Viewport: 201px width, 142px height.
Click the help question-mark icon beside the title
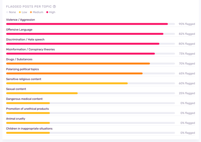coord(54,7)
